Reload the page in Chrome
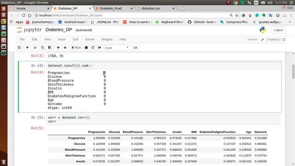This screenshot has height=166, width=295. [24, 15]
